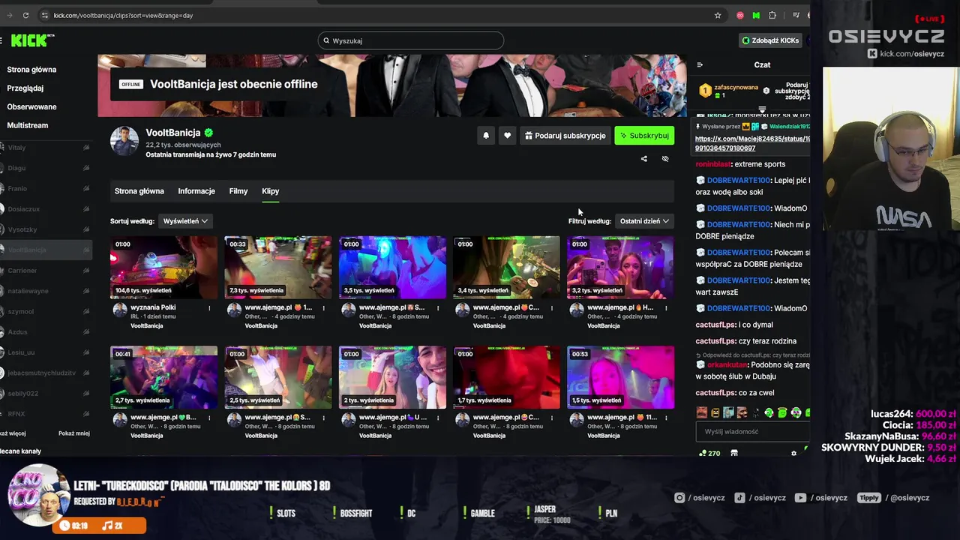
Task: Open Obserwowane in sidebar
Action: (x=31, y=106)
